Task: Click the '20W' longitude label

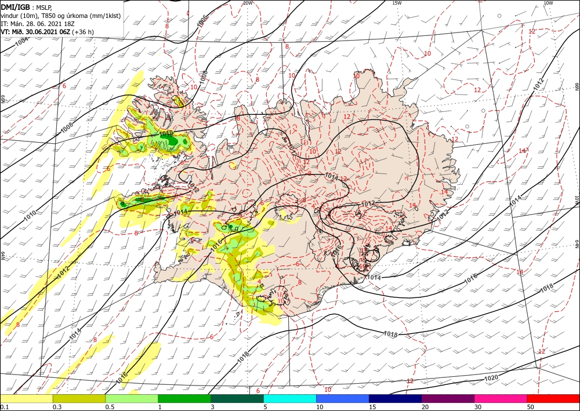Action: (248, 3)
